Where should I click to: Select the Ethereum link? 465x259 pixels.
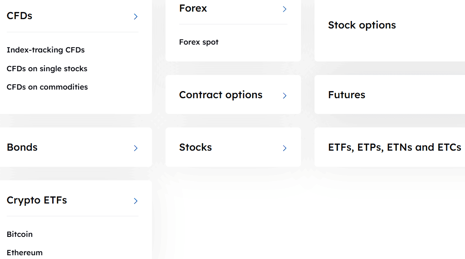(24, 253)
